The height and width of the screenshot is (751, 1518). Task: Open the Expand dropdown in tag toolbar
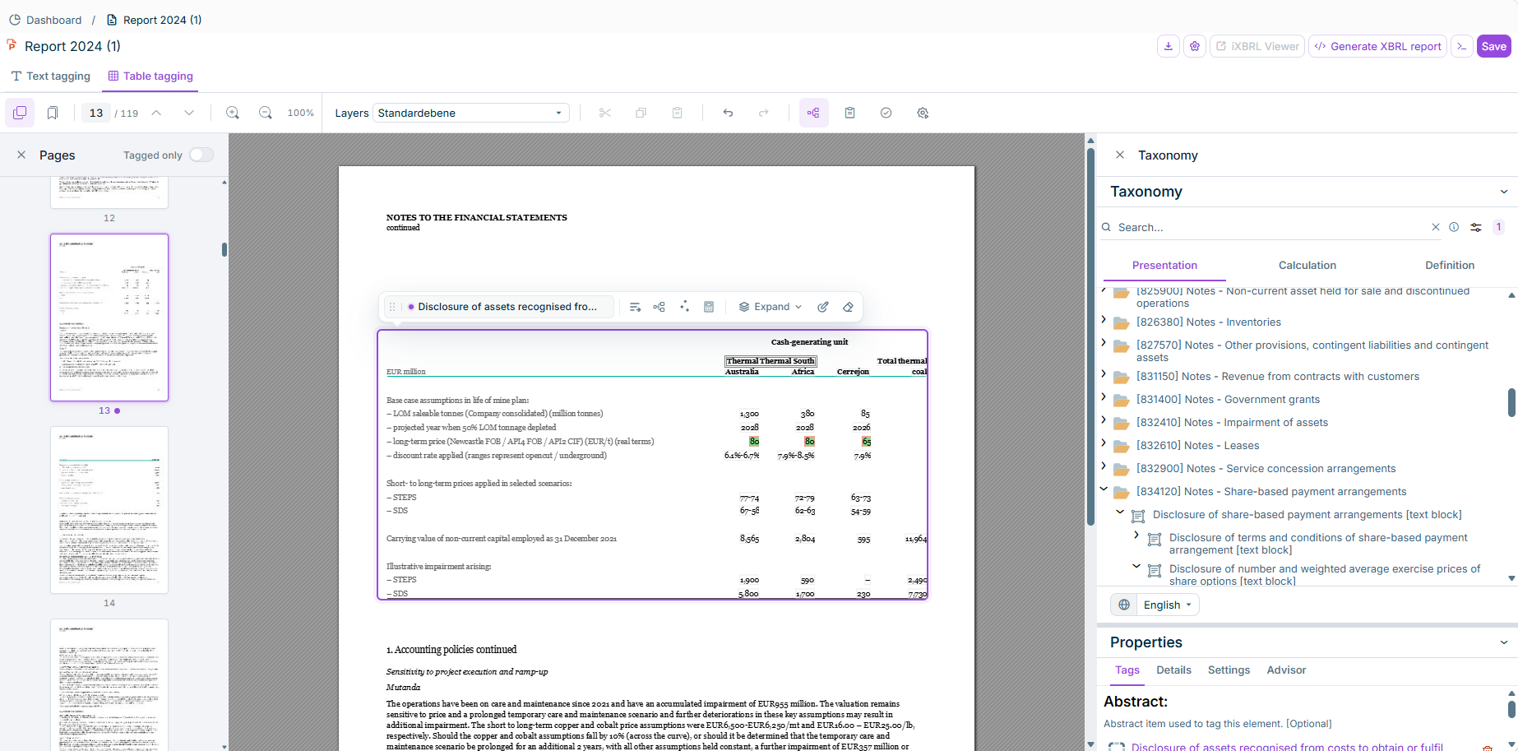coord(771,307)
